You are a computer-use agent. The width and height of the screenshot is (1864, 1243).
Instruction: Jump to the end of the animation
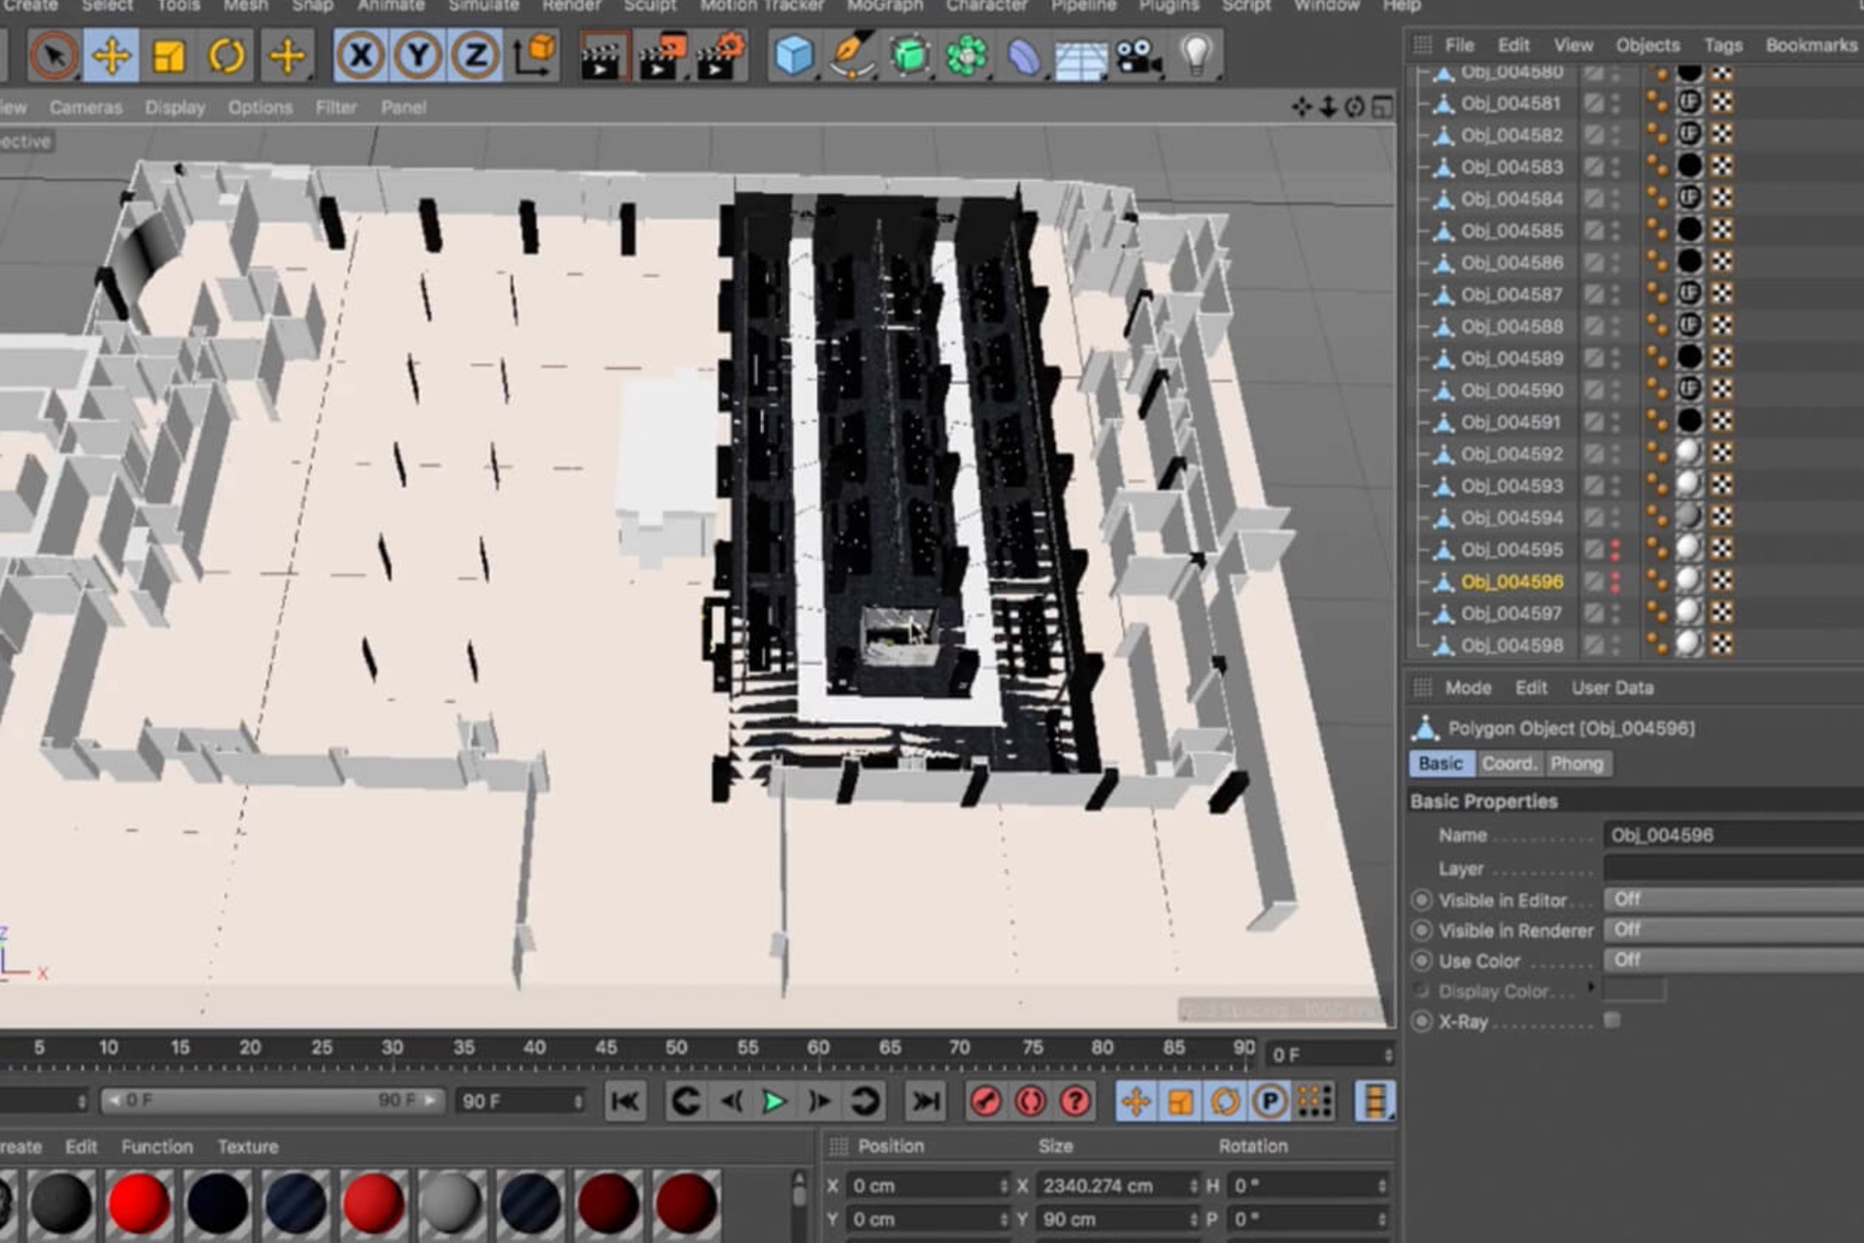925,1101
